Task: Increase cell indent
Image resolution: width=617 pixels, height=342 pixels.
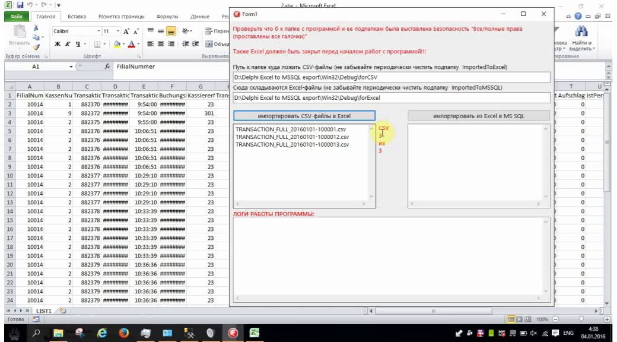Action: coord(195,44)
